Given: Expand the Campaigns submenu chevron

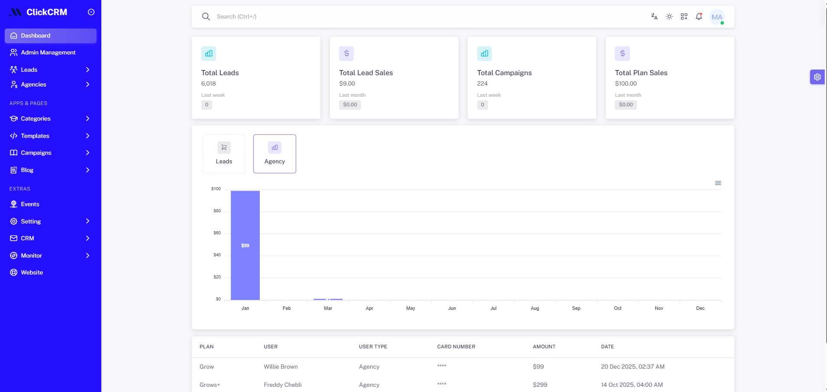Looking at the screenshot, I should 87,153.
